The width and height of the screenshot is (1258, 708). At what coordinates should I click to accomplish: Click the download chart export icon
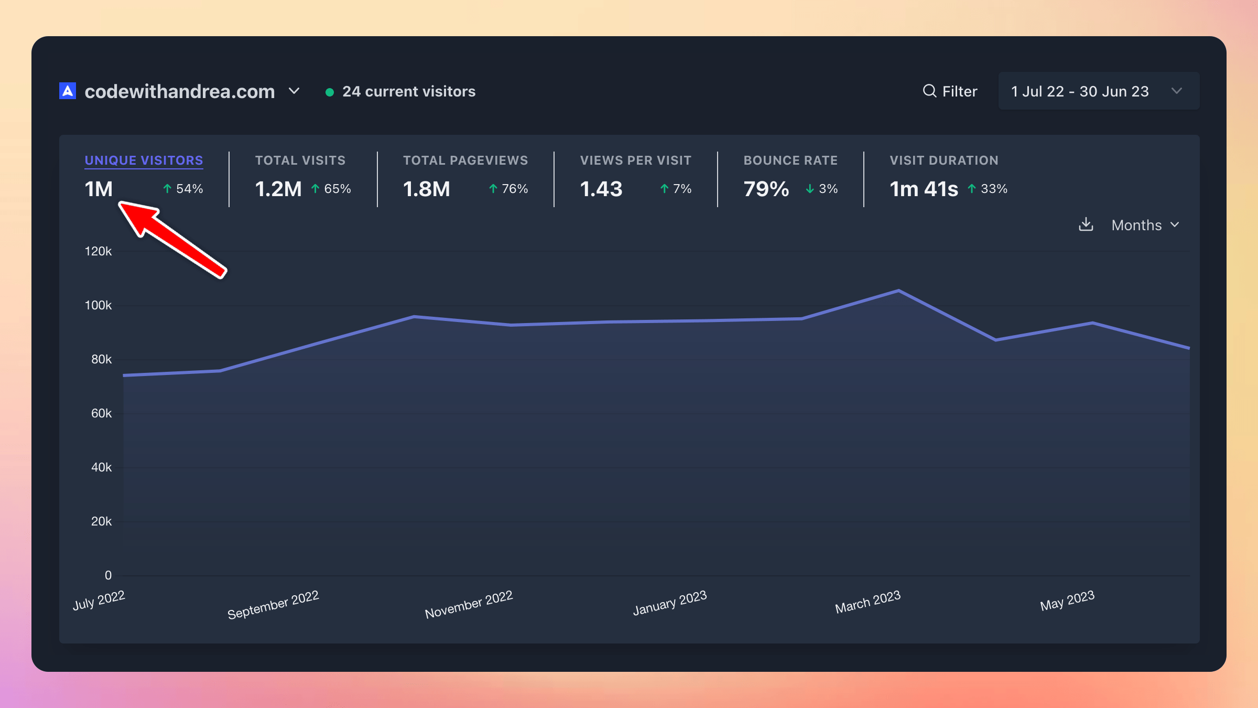pyautogui.click(x=1086, y=224)
